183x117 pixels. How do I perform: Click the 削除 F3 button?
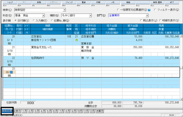pos(39,3)
